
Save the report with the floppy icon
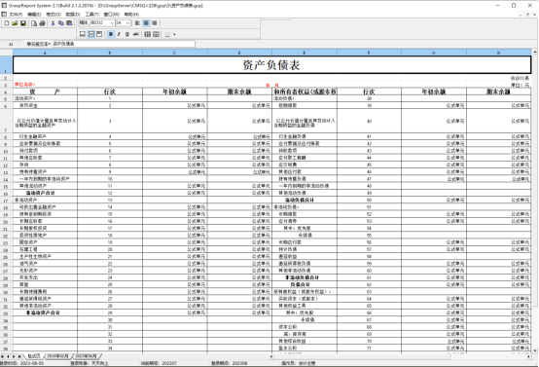23,23
